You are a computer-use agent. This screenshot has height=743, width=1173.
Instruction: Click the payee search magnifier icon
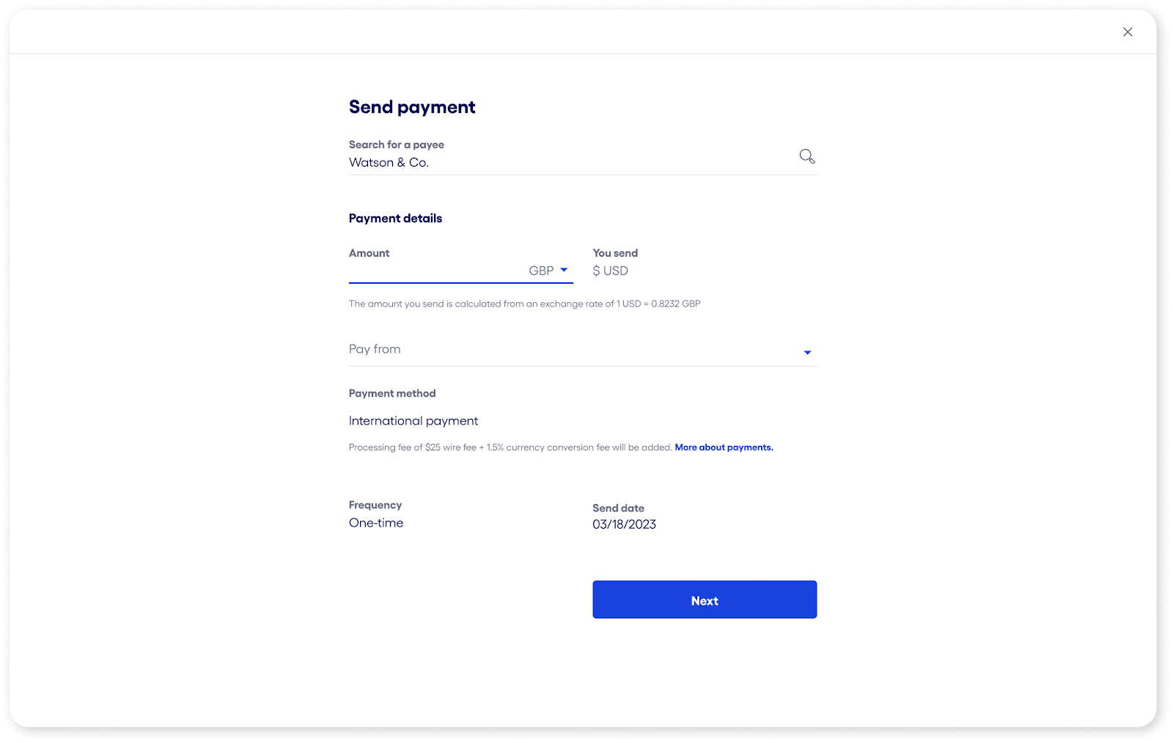tap(807, 155)
